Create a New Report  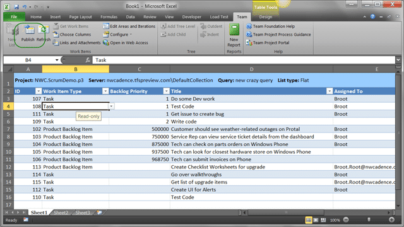point(234,35)
